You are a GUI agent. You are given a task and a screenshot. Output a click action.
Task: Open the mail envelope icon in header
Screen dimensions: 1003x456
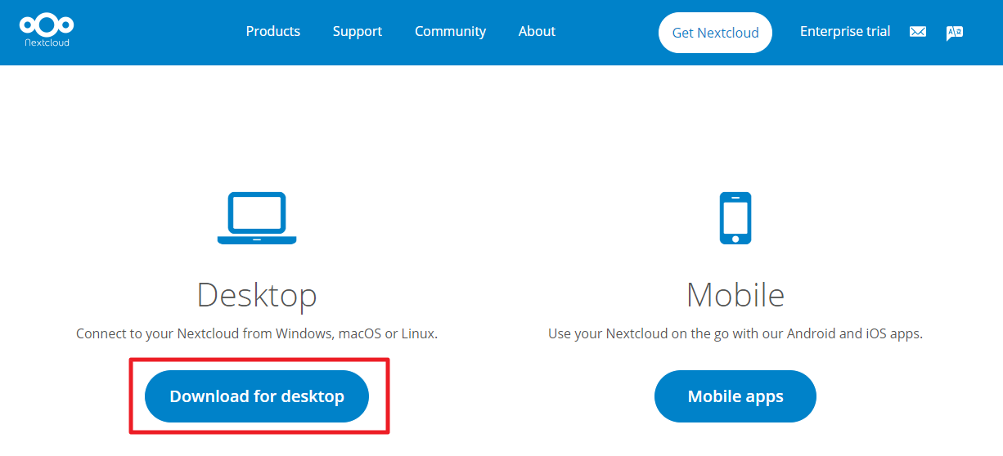pos(918,32)
